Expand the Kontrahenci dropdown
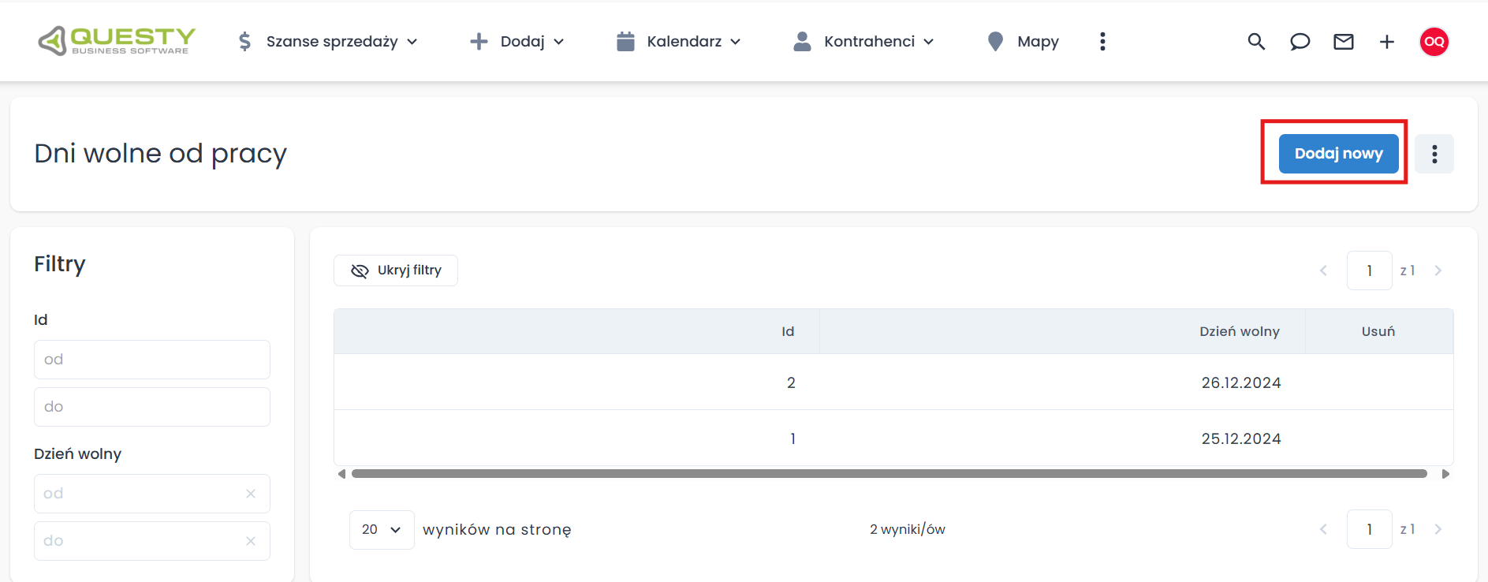Image resolution: width=1488 pixels, height=582 pixels. tap(864, 42)
